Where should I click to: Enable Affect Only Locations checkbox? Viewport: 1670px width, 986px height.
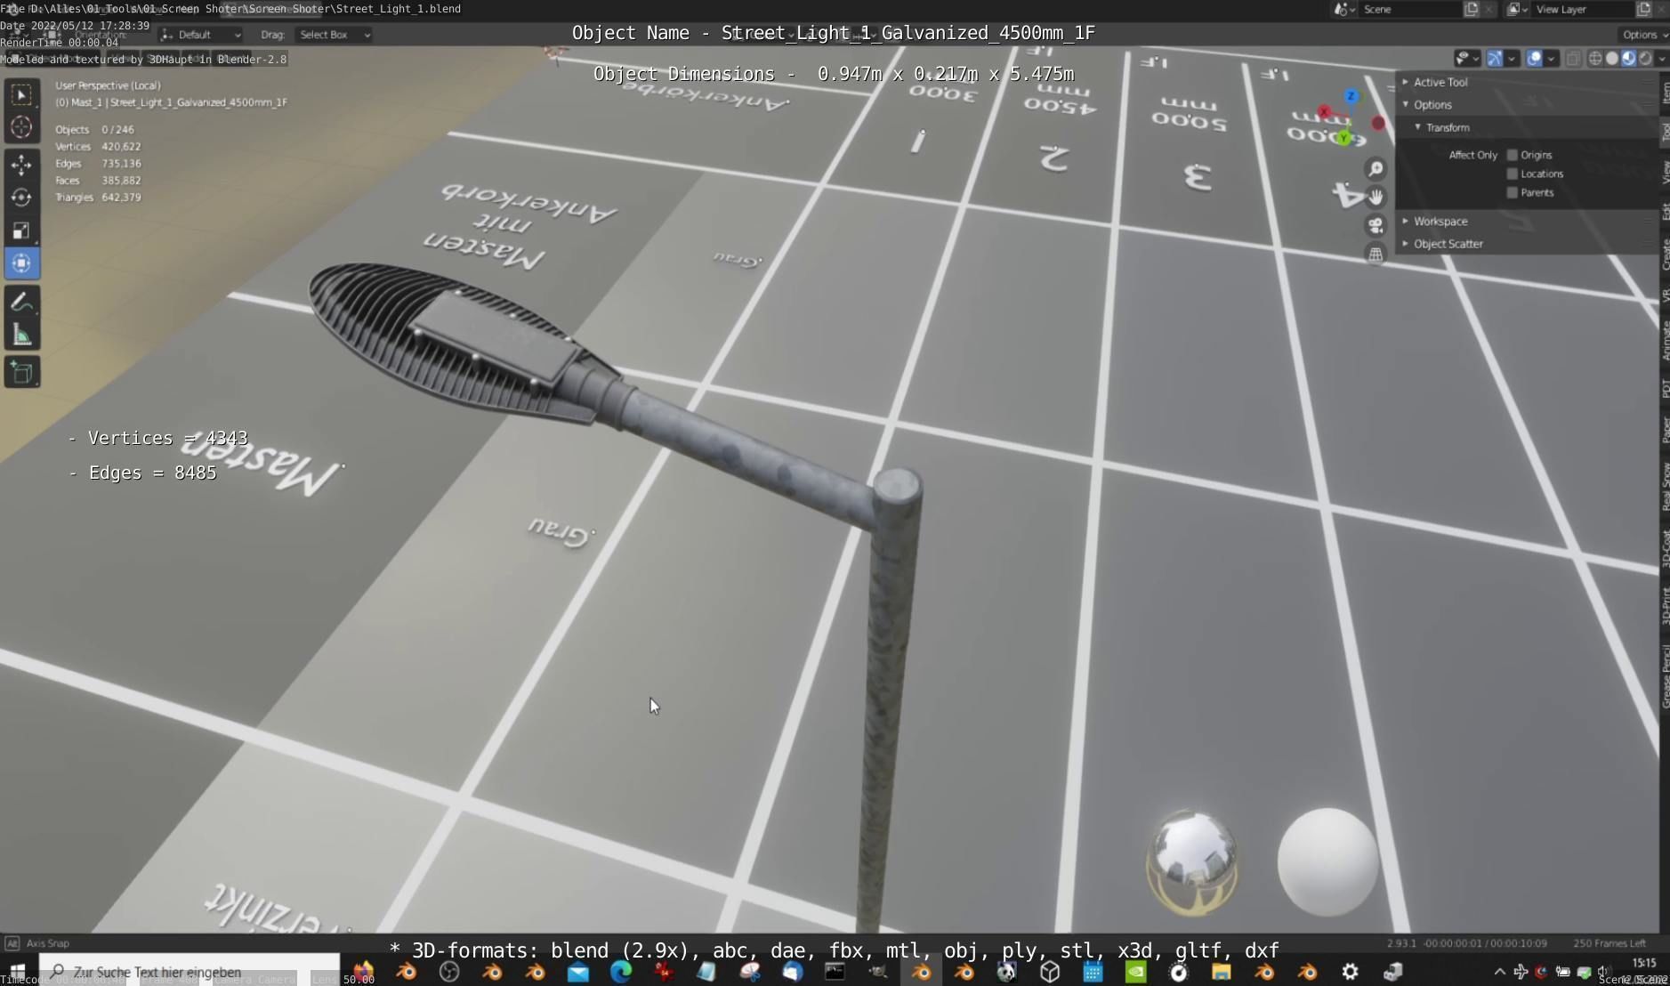click(x=1512, y=174)
